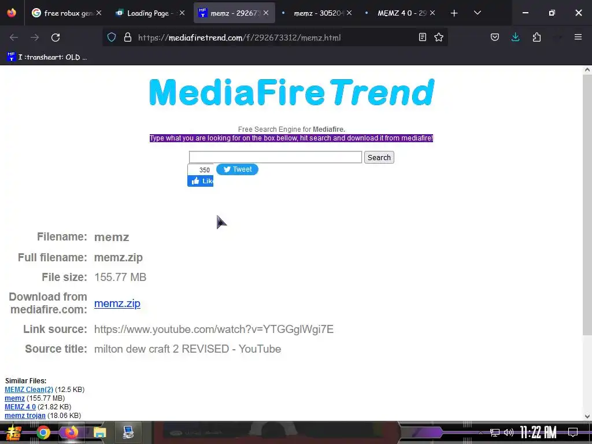Click the MediaFireTrend logo banner
Viewport: 592px width, 444px height.
click(292, 92)
